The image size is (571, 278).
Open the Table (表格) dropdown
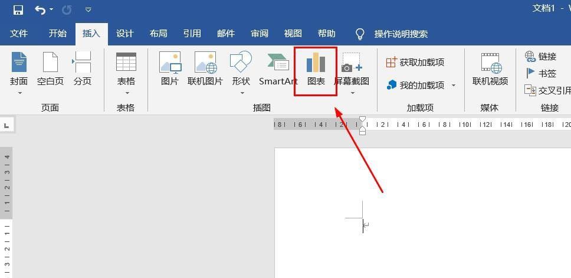click(126, 93)
